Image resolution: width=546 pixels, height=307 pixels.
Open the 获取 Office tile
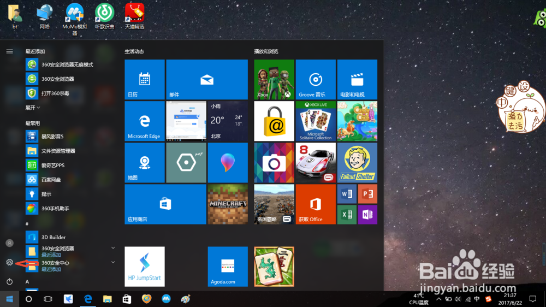point(316,204)
